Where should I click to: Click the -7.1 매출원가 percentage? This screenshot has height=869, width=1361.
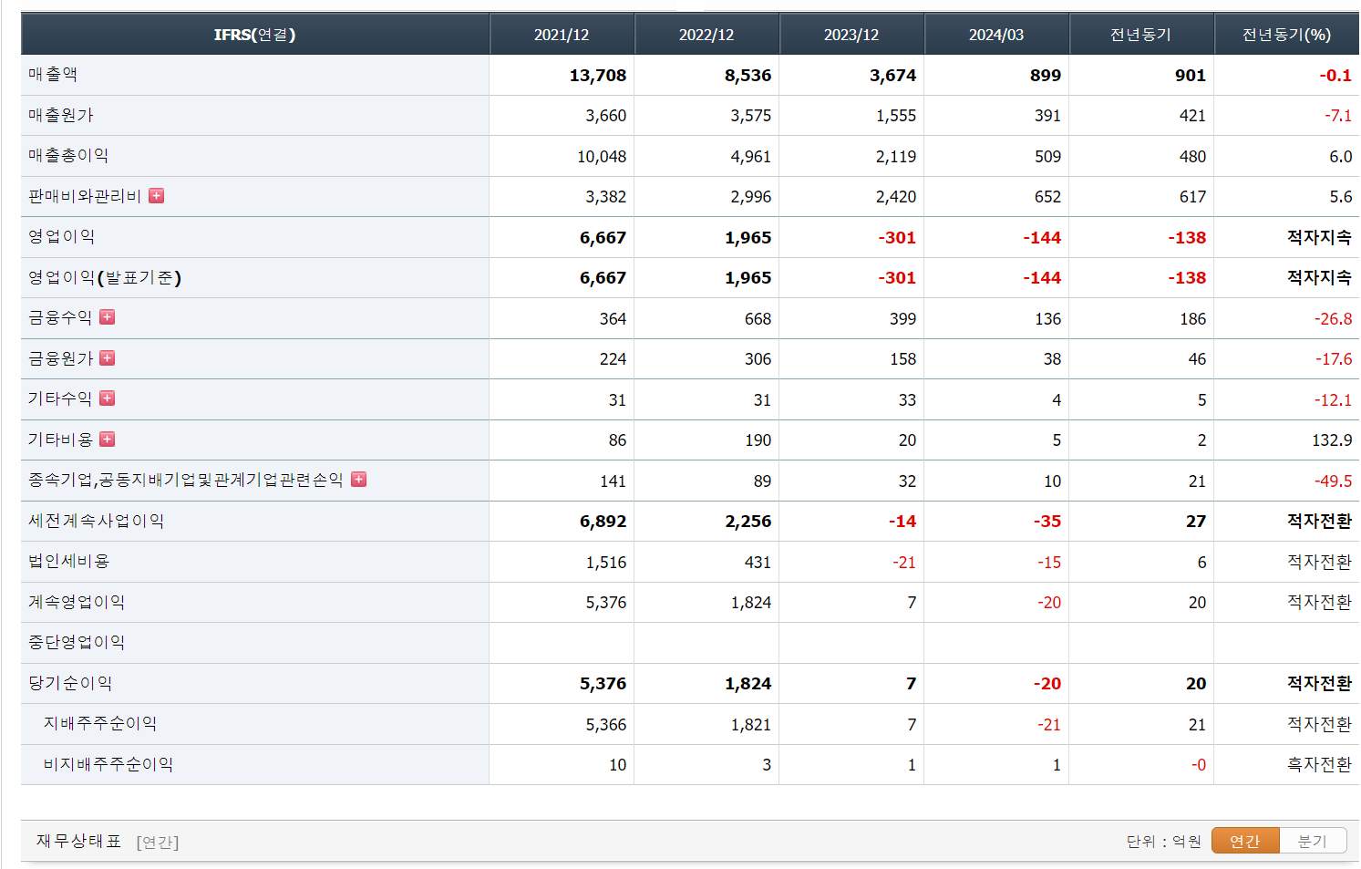tap(1338, 116)
